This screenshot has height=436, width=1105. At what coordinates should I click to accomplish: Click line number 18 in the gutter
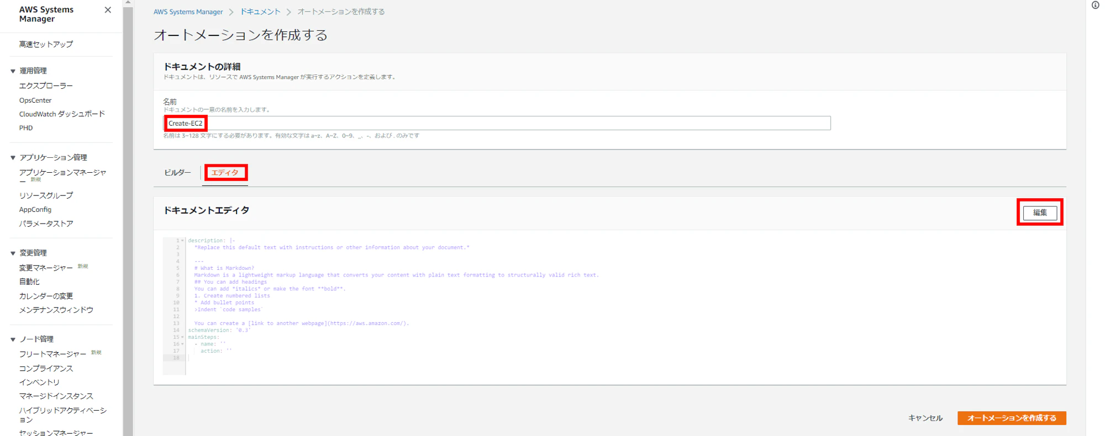pyautogui.click(x=176, y=358)
